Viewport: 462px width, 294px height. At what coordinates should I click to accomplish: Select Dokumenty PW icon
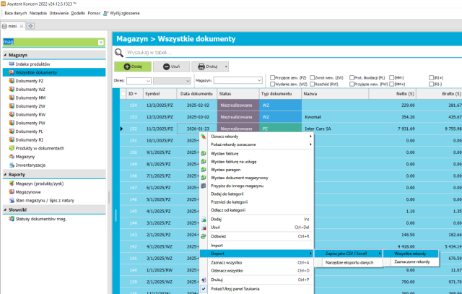(x=12, y=123)
